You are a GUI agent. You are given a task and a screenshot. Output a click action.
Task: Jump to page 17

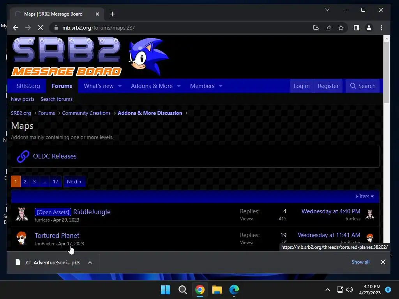point(55,181)
